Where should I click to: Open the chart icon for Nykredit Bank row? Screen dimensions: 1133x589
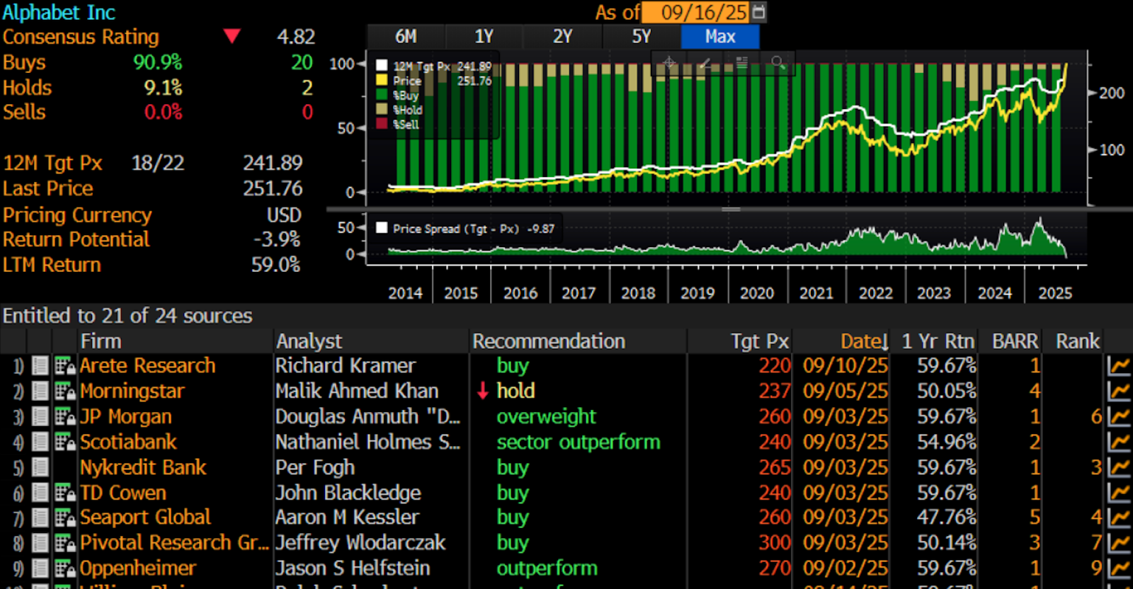coord(1119,467)
